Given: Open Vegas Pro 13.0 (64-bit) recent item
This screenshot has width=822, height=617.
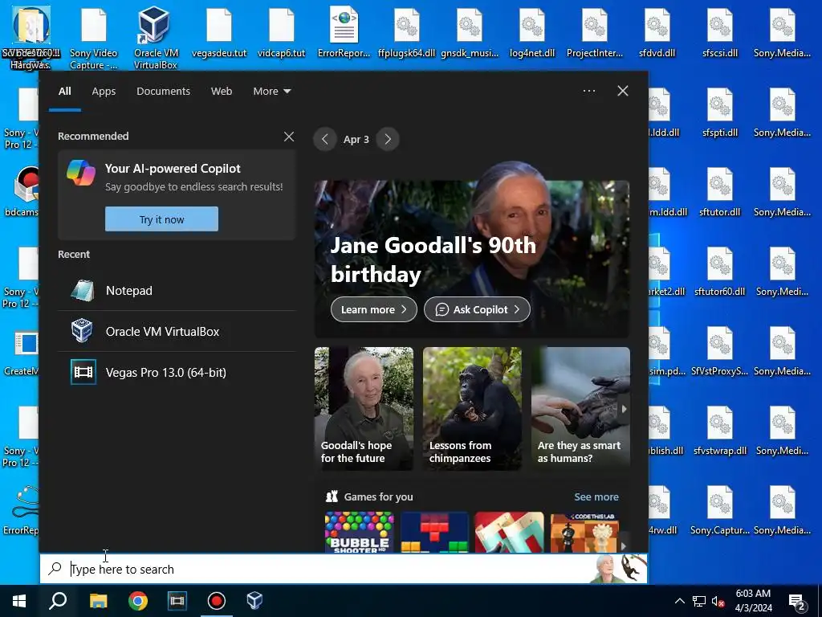Looking at the screenshot, I should point(177,373).
